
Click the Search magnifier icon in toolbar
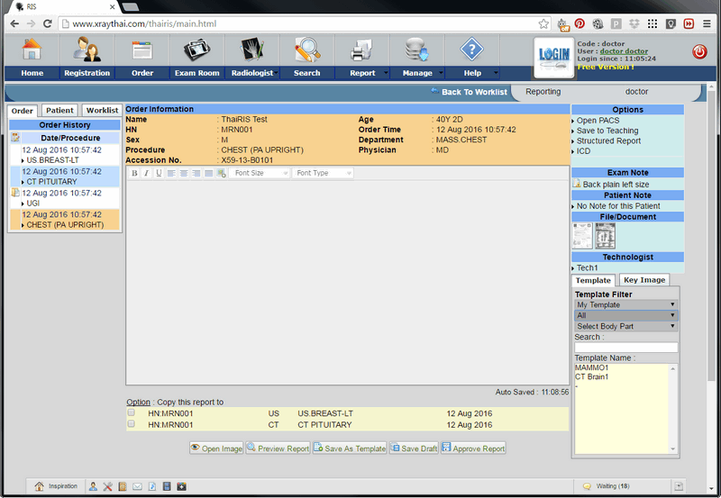click(x=306, y=50)
